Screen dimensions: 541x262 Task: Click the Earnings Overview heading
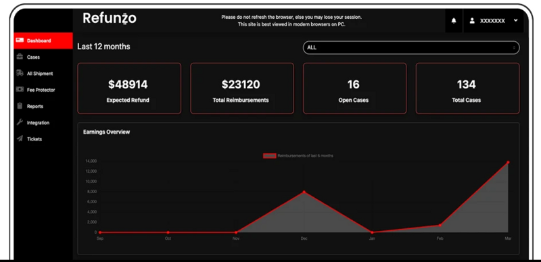[107, 132]
